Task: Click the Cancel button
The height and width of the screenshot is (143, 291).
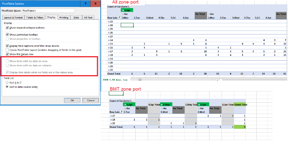Action: tap(91, 101)
